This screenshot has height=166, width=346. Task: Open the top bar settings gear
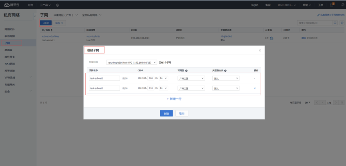(x=57, y=5)
